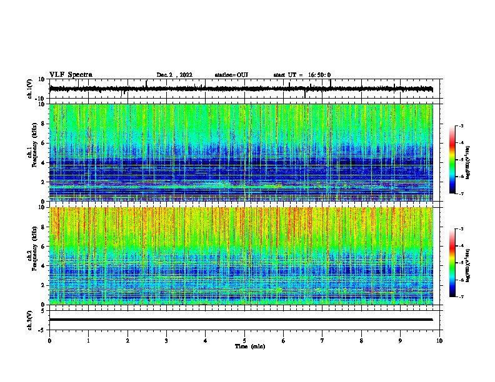The width and height of the screenshot is (495, 382).
Task: Click time axis tick label '1'
Action: pyautogui.click(x=88, y=341)
